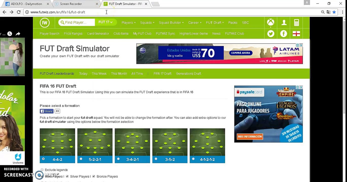
Task: Expand the Squads dropdown menu
Action: click(147, 22)
